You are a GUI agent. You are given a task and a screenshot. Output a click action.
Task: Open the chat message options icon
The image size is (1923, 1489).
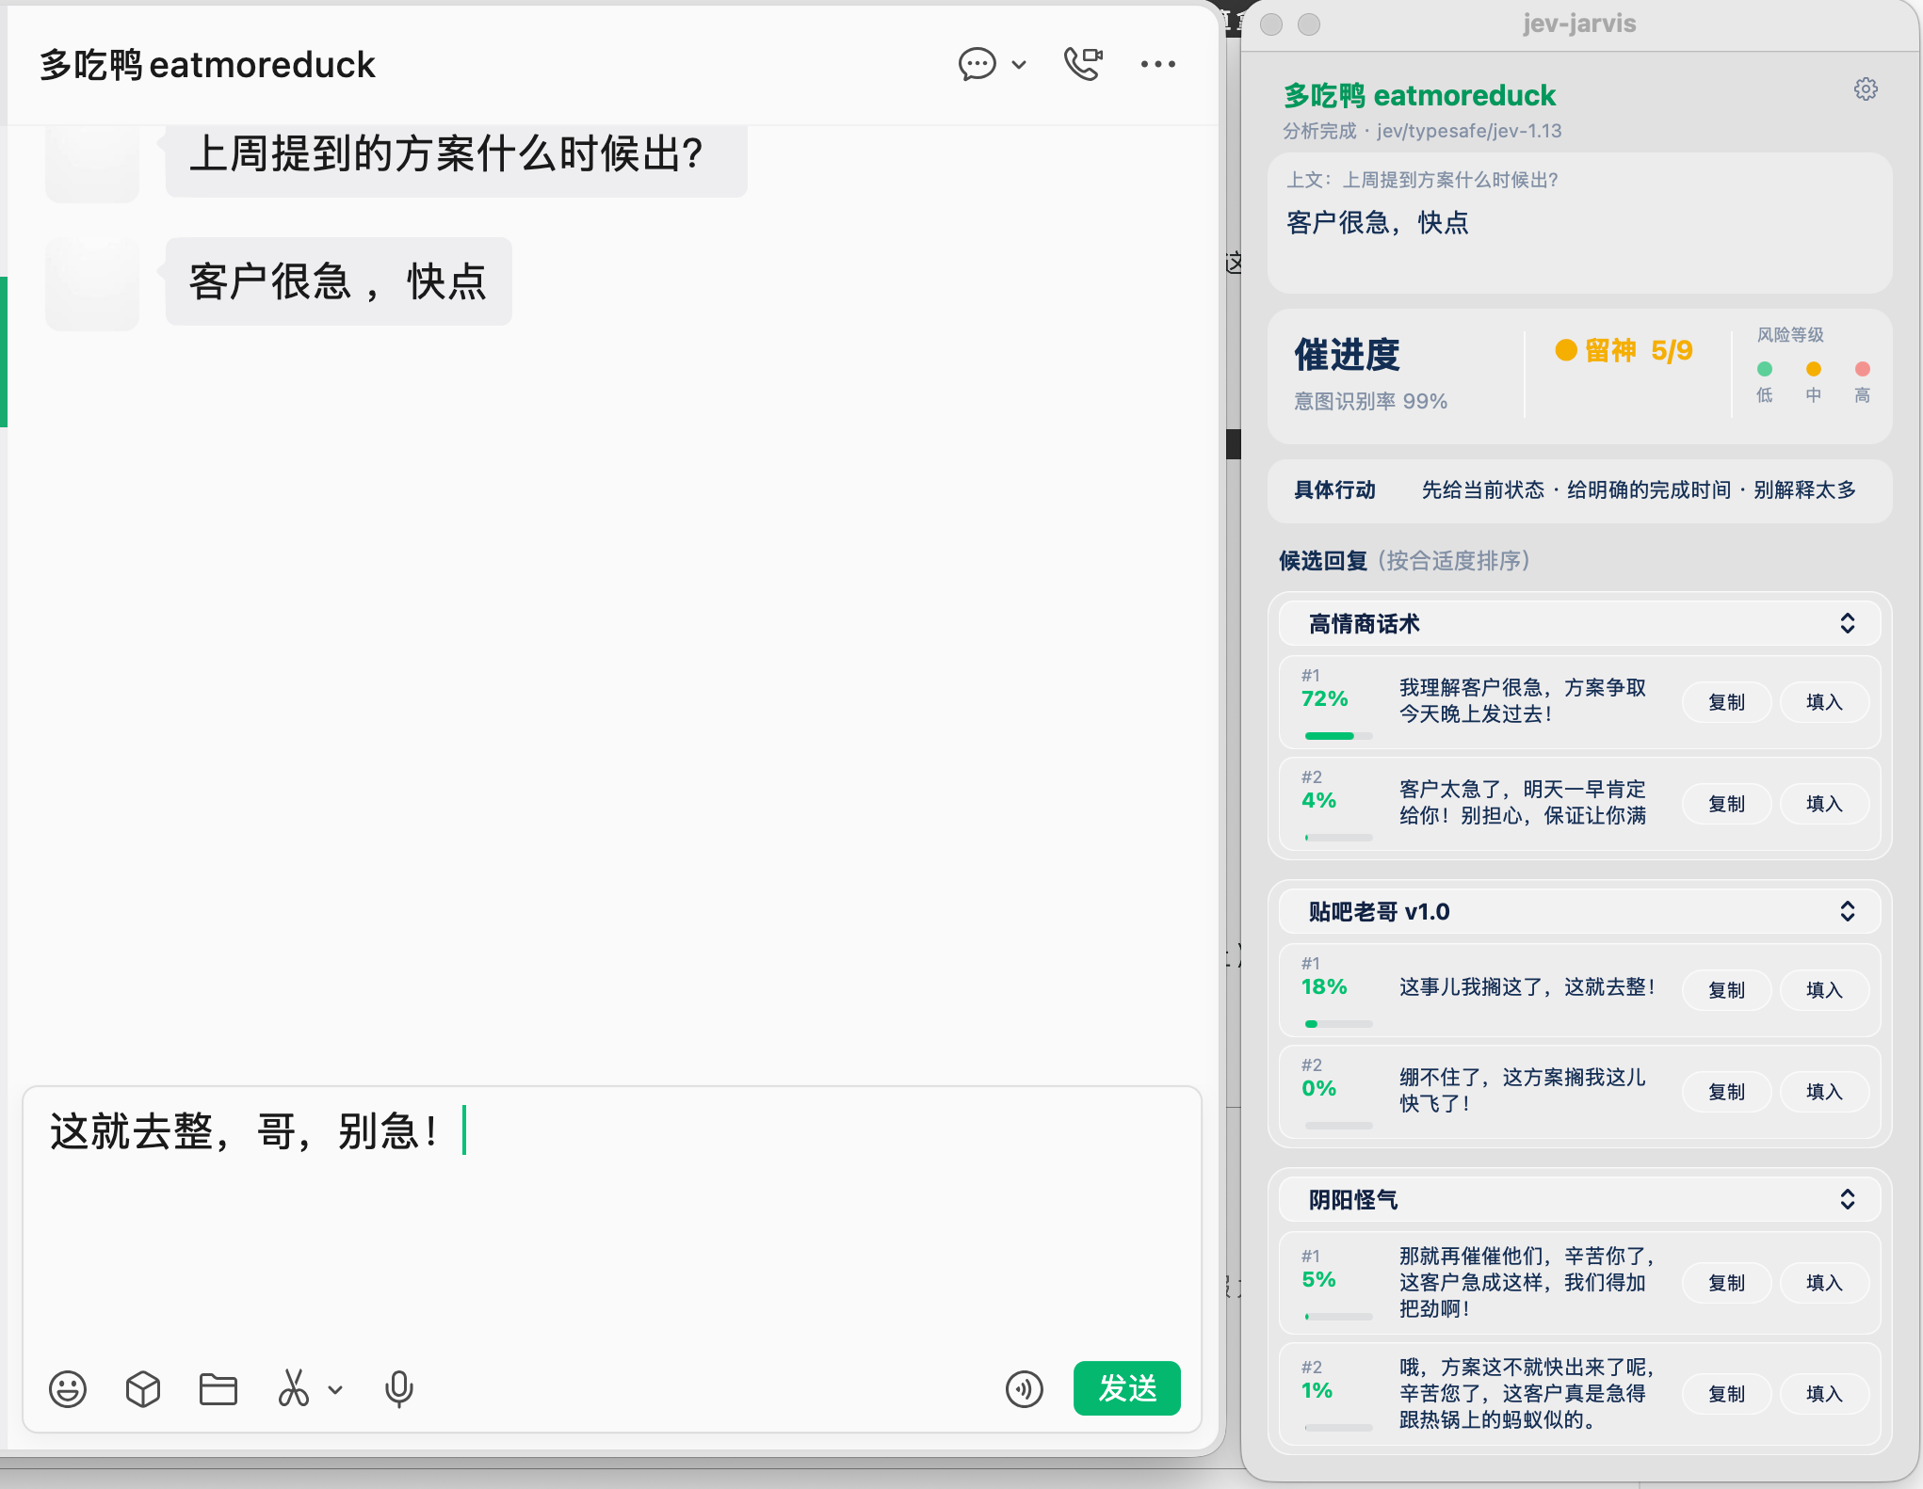pos(977,65)
